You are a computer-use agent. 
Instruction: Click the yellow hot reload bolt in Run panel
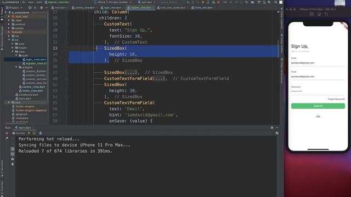29,133
